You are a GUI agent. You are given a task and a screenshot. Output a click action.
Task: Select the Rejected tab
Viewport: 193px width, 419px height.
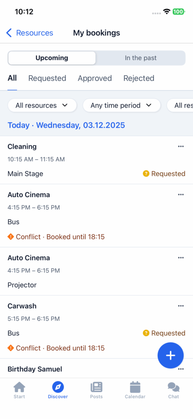click(139, 78)
